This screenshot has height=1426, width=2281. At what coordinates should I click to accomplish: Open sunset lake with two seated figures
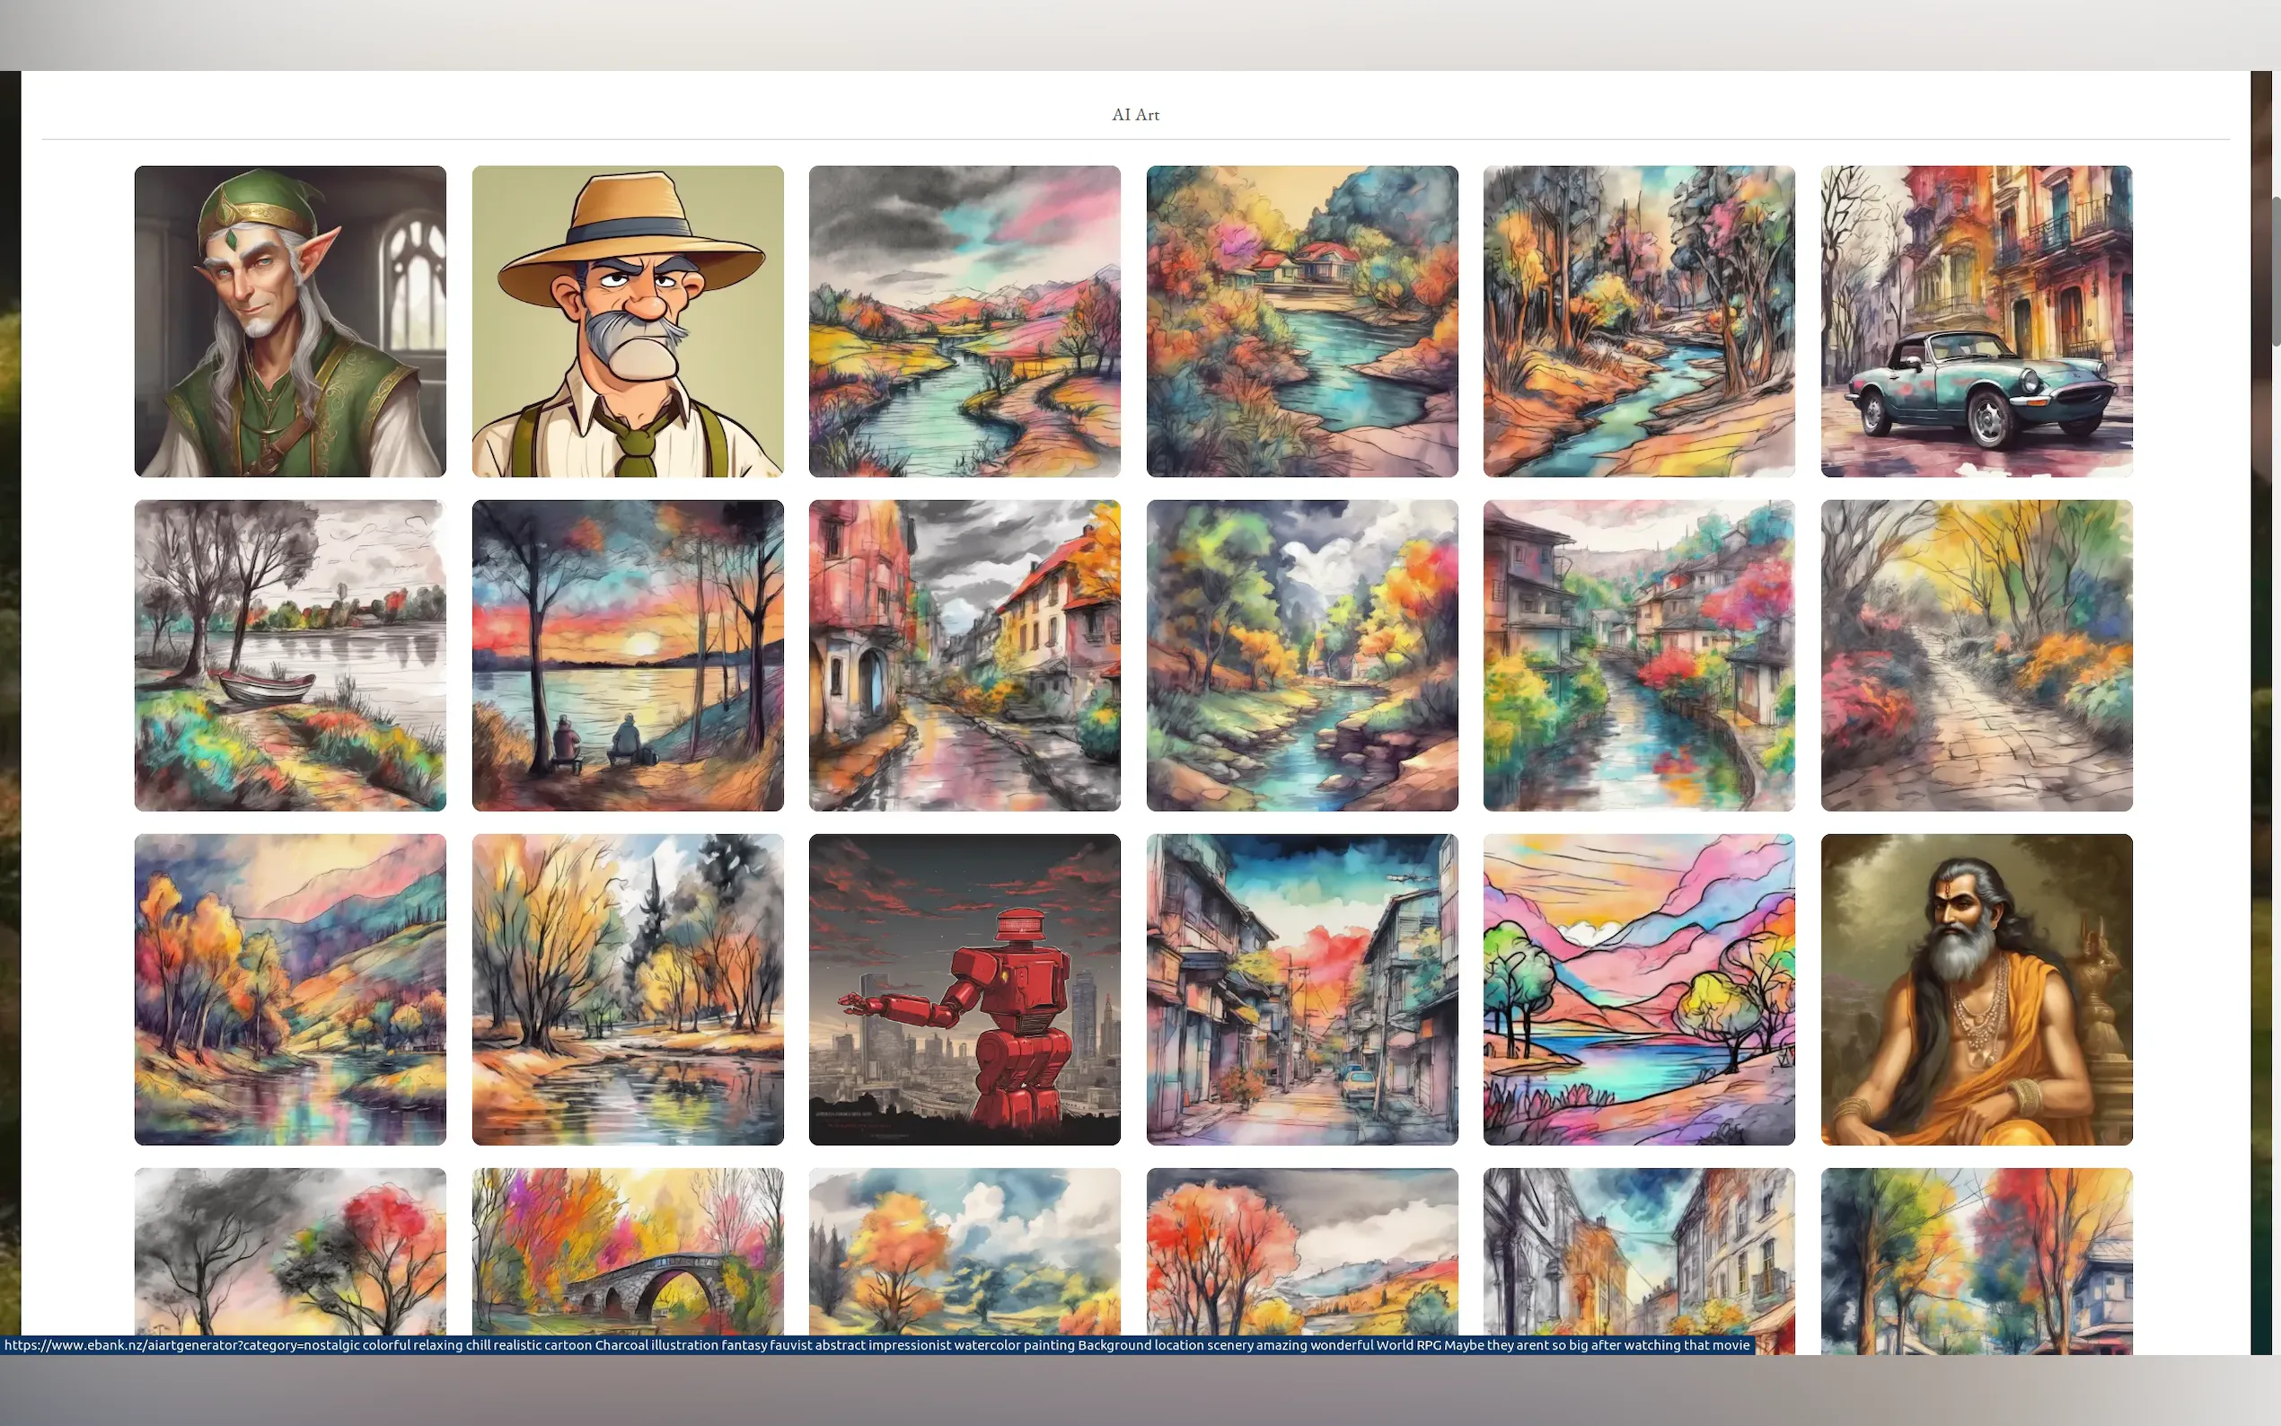click(627, 655)
